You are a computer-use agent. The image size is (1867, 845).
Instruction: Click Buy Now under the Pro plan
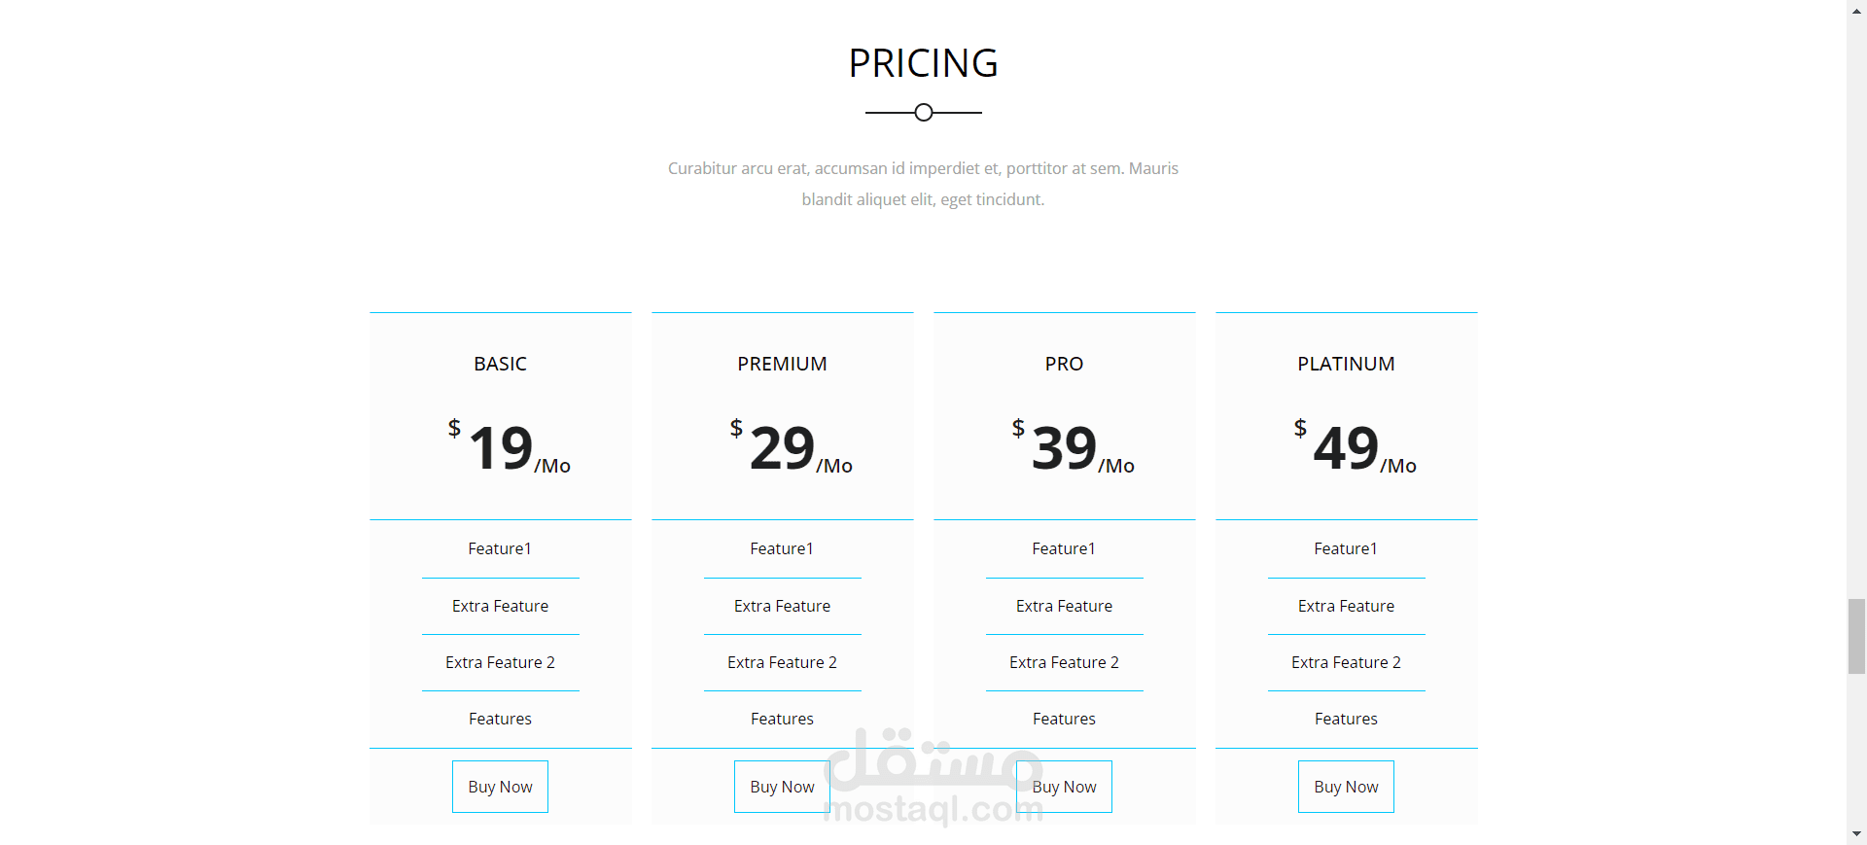tap(1064, 787)
